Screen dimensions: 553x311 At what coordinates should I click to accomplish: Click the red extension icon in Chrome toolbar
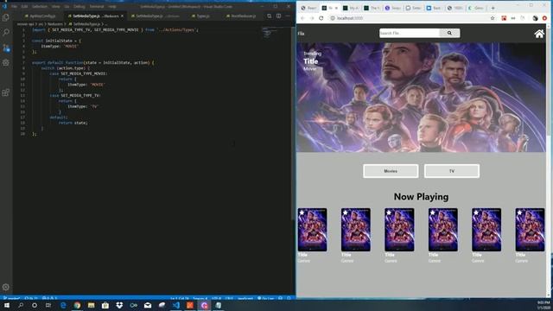[x=504, y=18]
